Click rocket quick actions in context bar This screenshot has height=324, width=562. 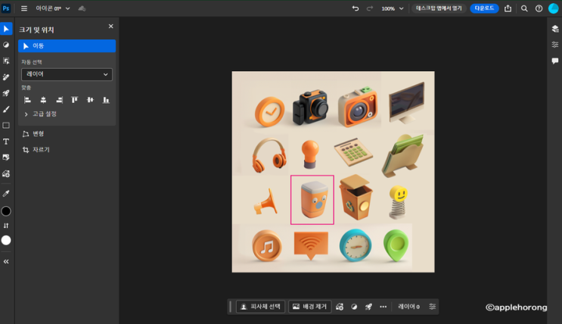point(368,307)
